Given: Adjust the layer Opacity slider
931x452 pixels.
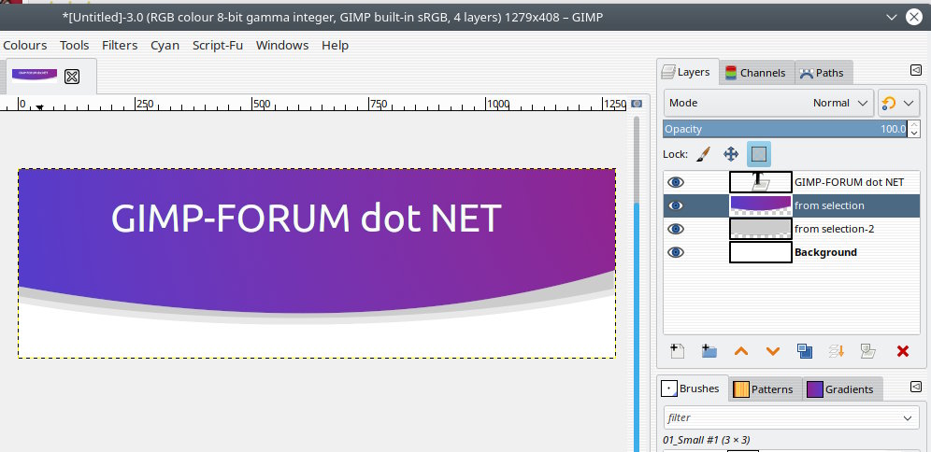Looking at the screenshot, I should point(785,129).
